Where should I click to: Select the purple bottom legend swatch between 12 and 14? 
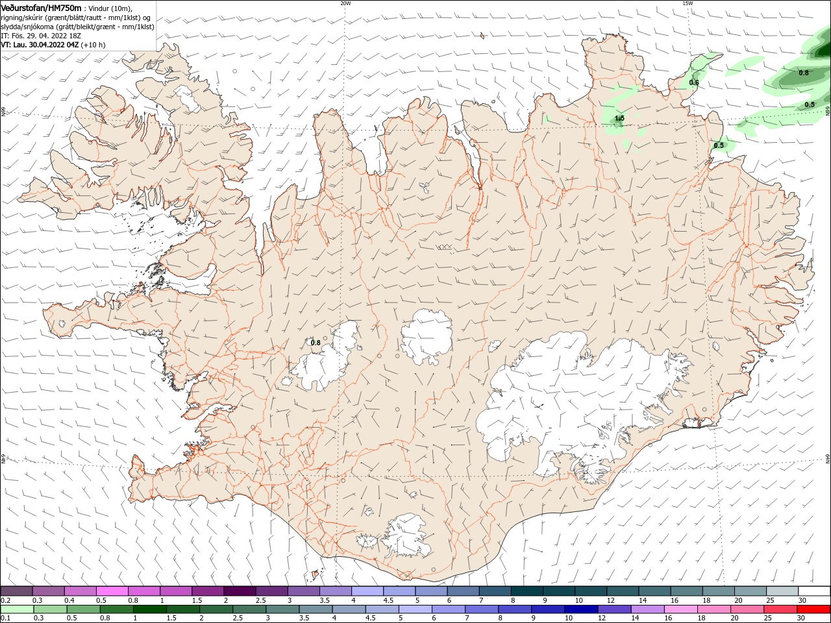pyautogui.click(x=614, y=609)
